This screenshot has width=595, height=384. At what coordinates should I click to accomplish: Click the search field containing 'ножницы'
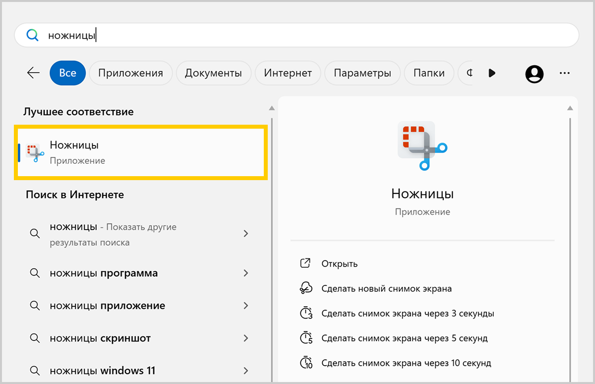(x=297, y=36)
